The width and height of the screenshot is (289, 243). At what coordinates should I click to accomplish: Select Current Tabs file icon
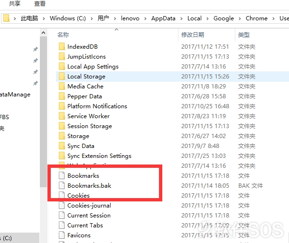[x=62, y=225]
